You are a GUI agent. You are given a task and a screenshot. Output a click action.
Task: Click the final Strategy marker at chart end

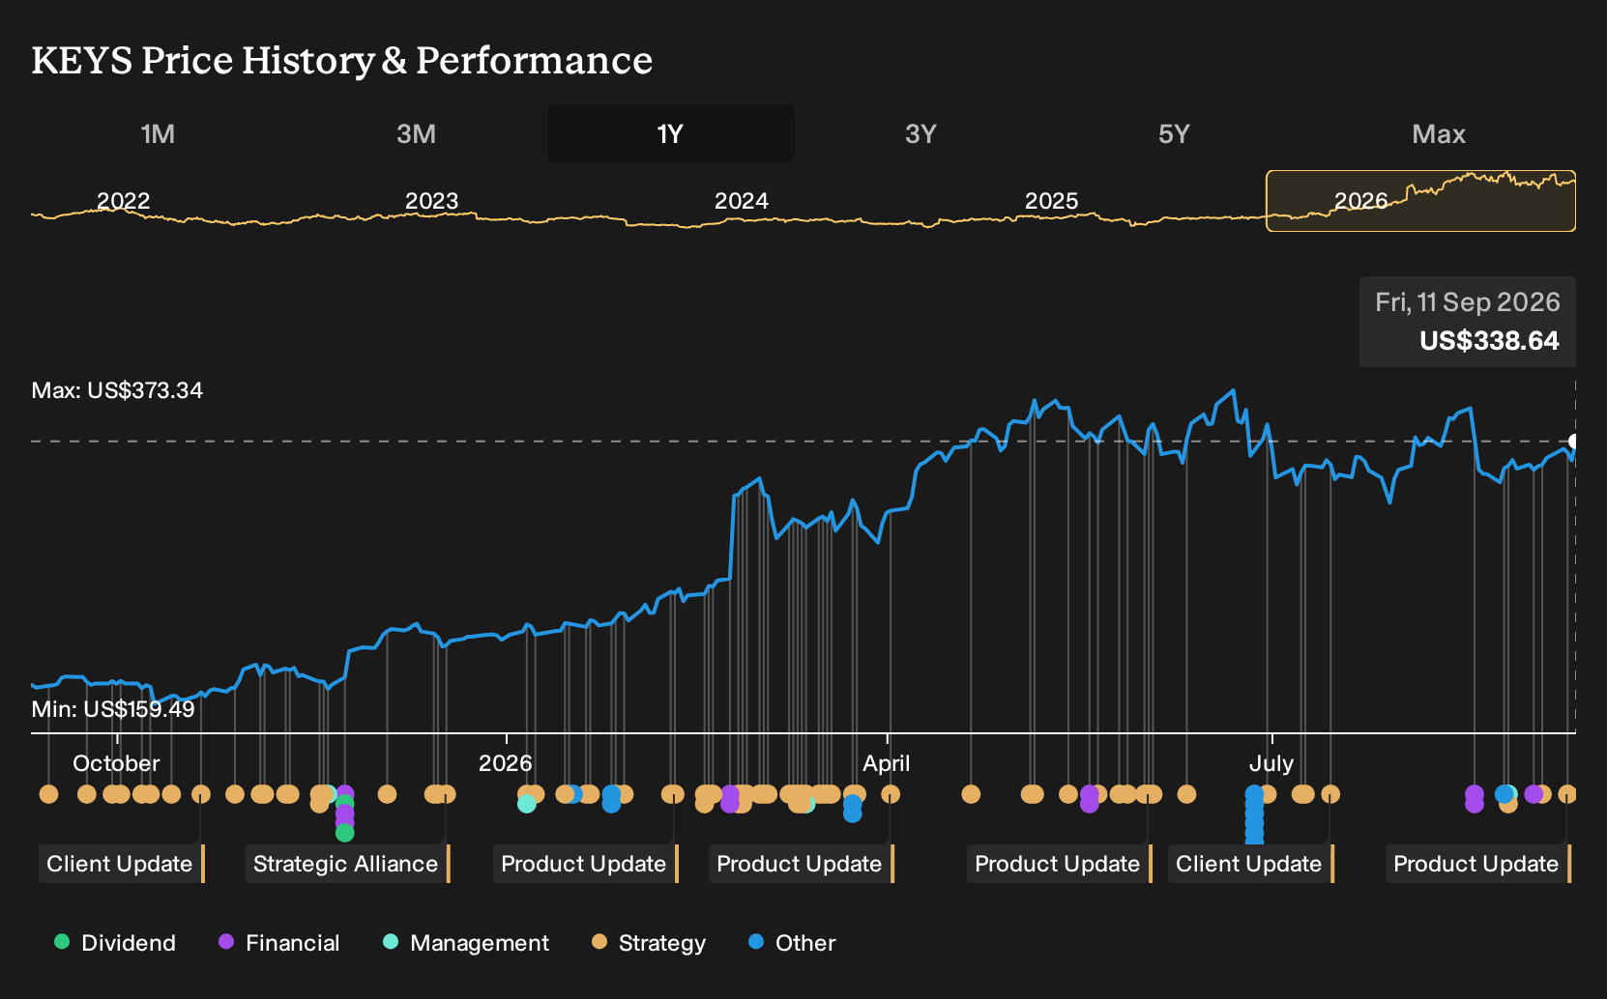pyautogui.click(x=1567, y=794)
